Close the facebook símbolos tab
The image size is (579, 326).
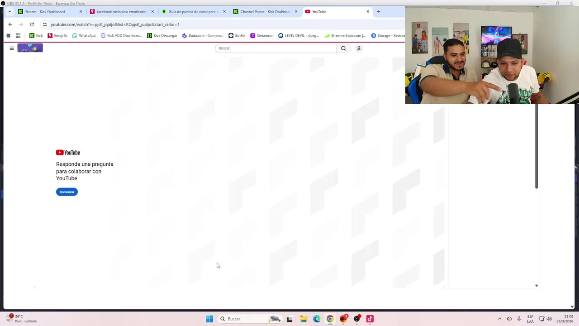(152, 12)
